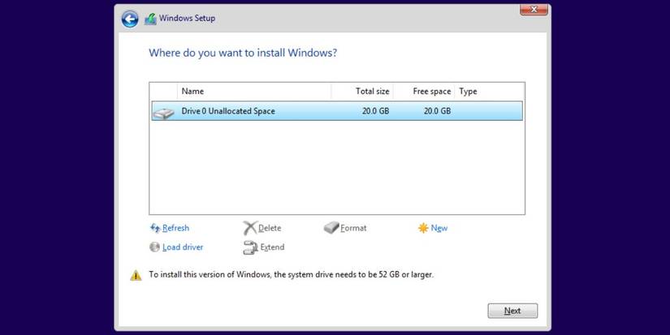Click the Extend partition icon
The image size is (670, 335).
(x=249, y=247)
